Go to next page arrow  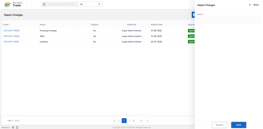pos(129,121)
